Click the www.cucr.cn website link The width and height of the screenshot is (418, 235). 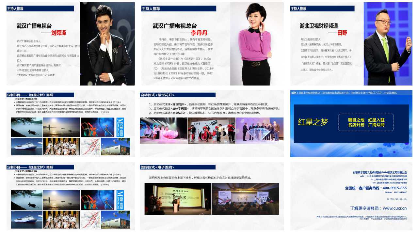click(x=378, y=208)
